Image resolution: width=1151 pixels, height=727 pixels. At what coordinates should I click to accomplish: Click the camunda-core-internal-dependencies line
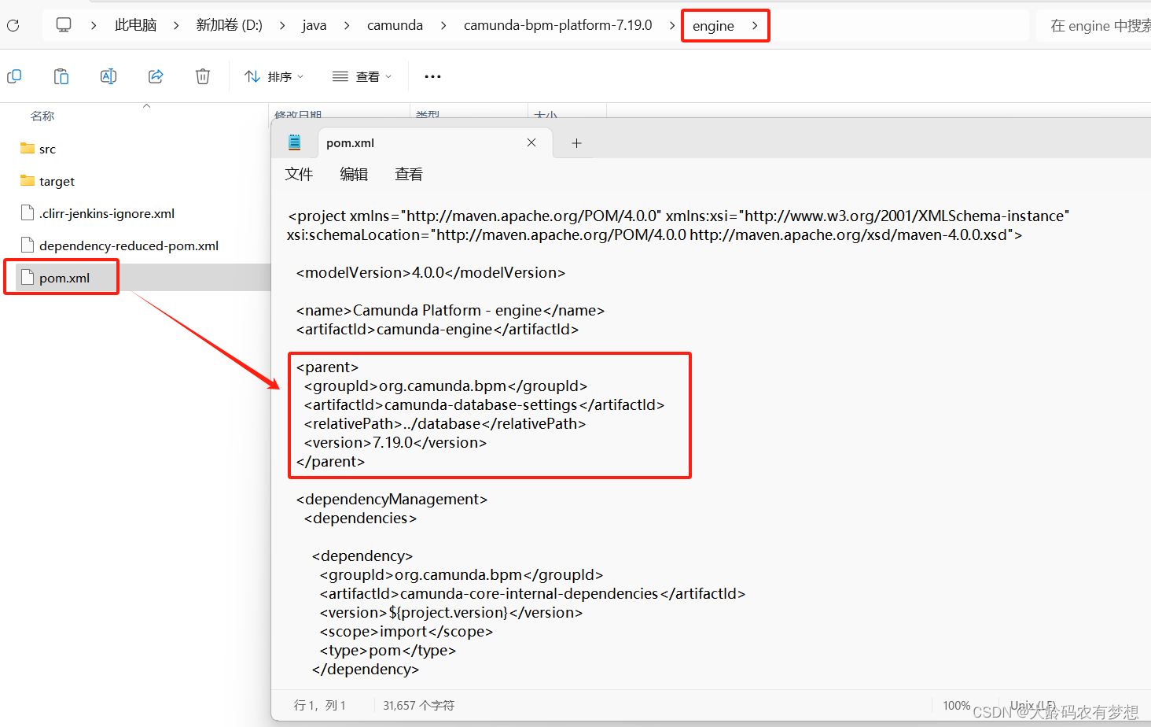532,593
